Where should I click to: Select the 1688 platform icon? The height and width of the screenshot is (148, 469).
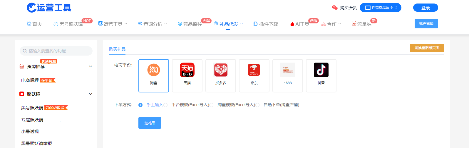pyautogui.click(x=288, y=70)
